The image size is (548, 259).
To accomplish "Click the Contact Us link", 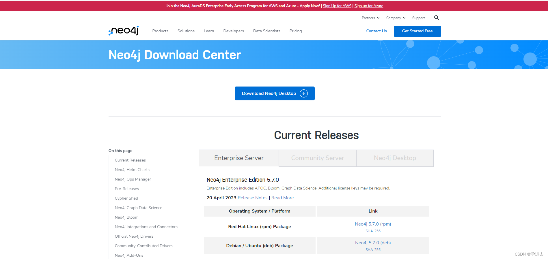I will tap(376, 31).
